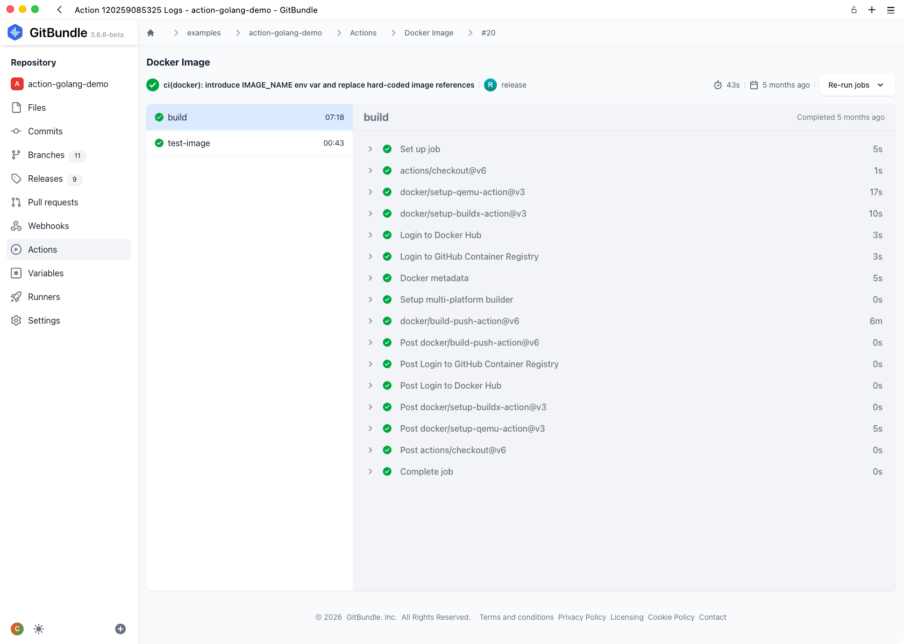The width and height of the screenshot is (904, 644).
Task: Open the hamburger menu icon
Action: point(891,10)
